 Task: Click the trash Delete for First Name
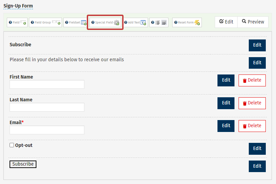(x=252, y=80)
